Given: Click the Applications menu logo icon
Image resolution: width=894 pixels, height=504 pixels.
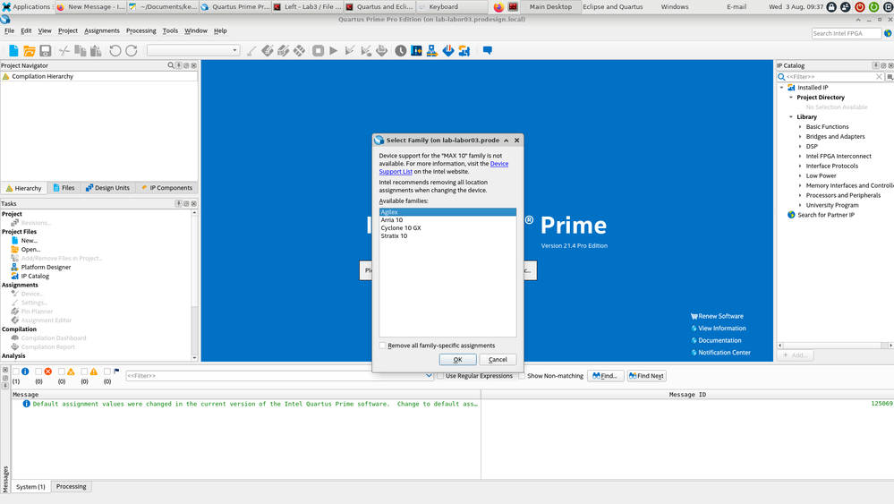Looking at the screenshot, I should tap(6, 7).
